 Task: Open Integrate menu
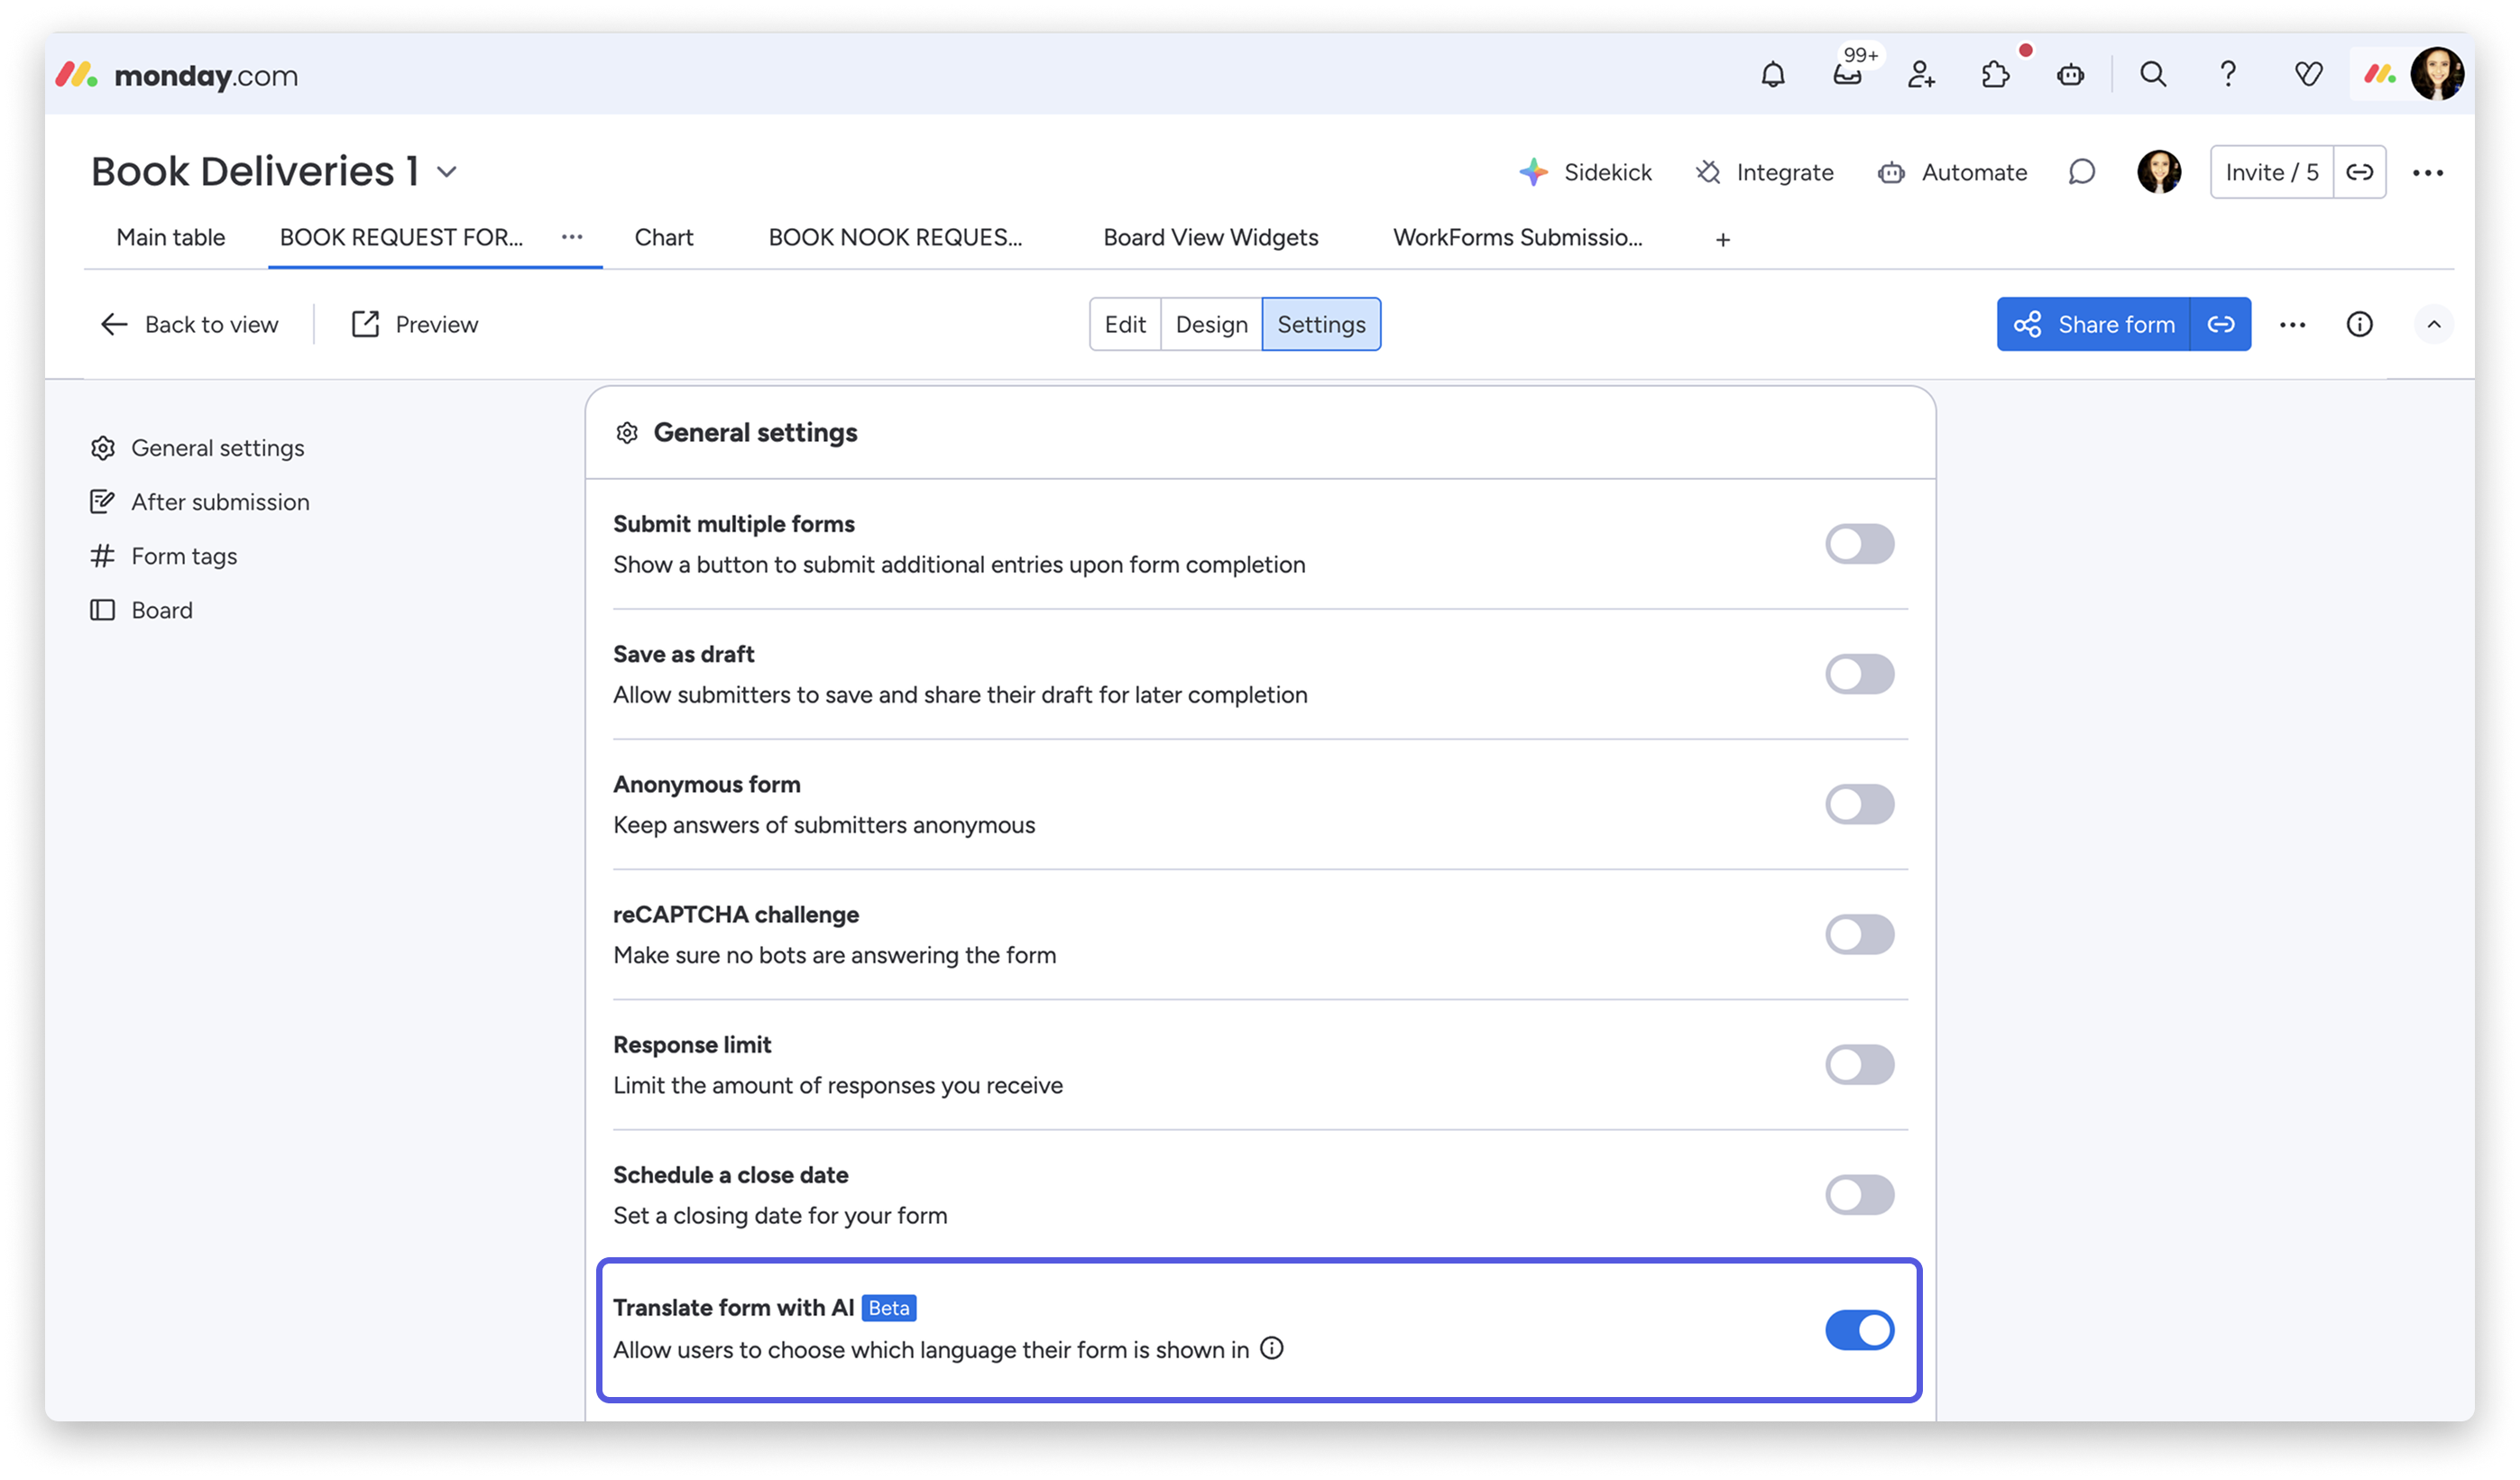(x=1764, y=172)
